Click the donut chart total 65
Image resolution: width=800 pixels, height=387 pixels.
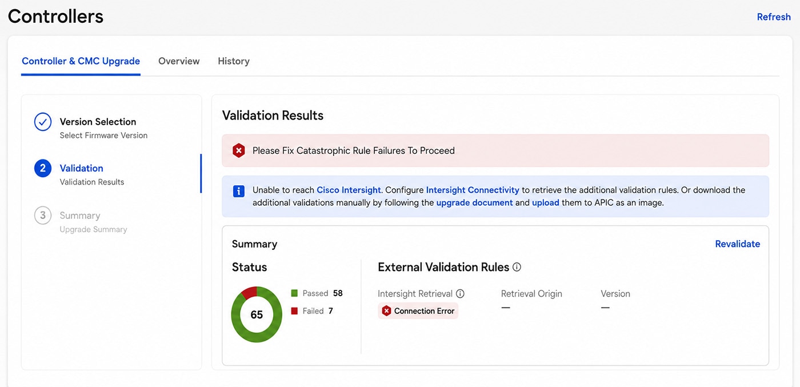pyautogui.click(x=257, y=315)
